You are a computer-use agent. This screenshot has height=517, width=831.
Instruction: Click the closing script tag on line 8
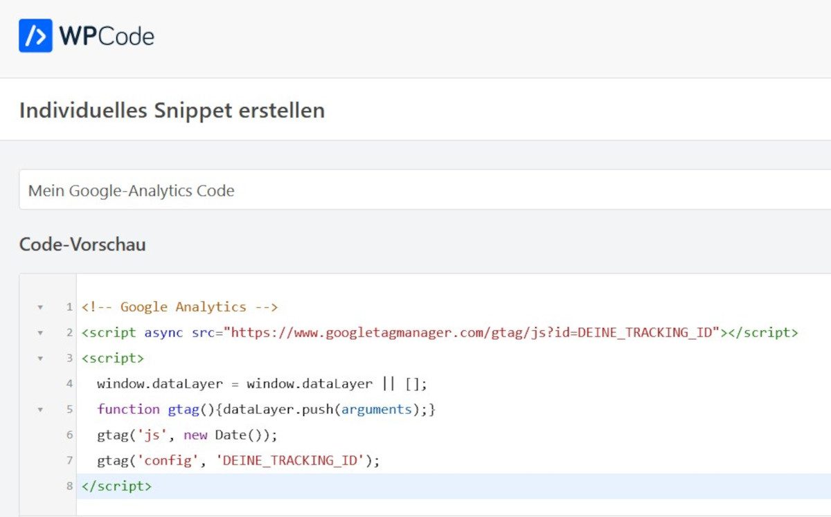116,486
